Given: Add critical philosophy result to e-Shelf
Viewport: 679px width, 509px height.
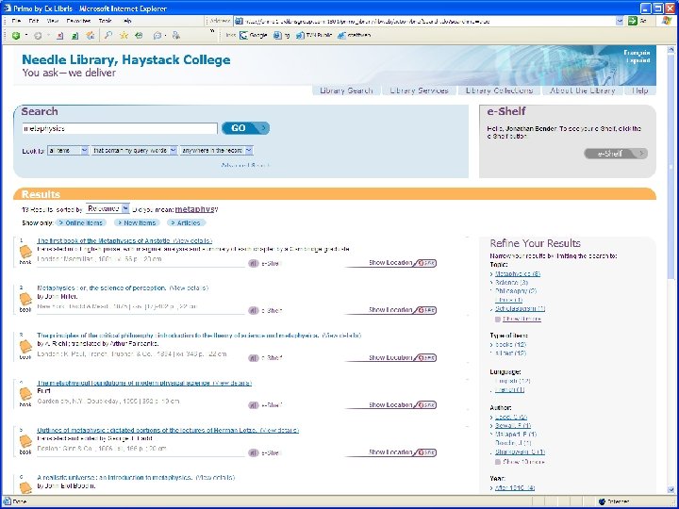Looking at the screenshot, I should (x=265, y=358).
